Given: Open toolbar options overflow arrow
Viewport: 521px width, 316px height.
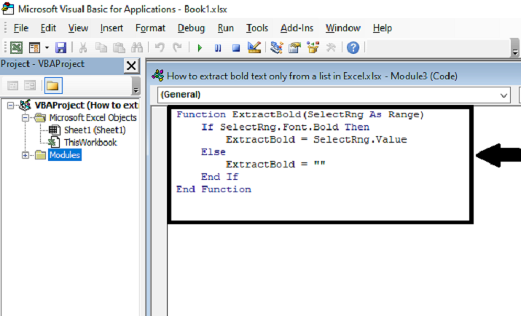Looking at the screenshot, I should [515, 48].
